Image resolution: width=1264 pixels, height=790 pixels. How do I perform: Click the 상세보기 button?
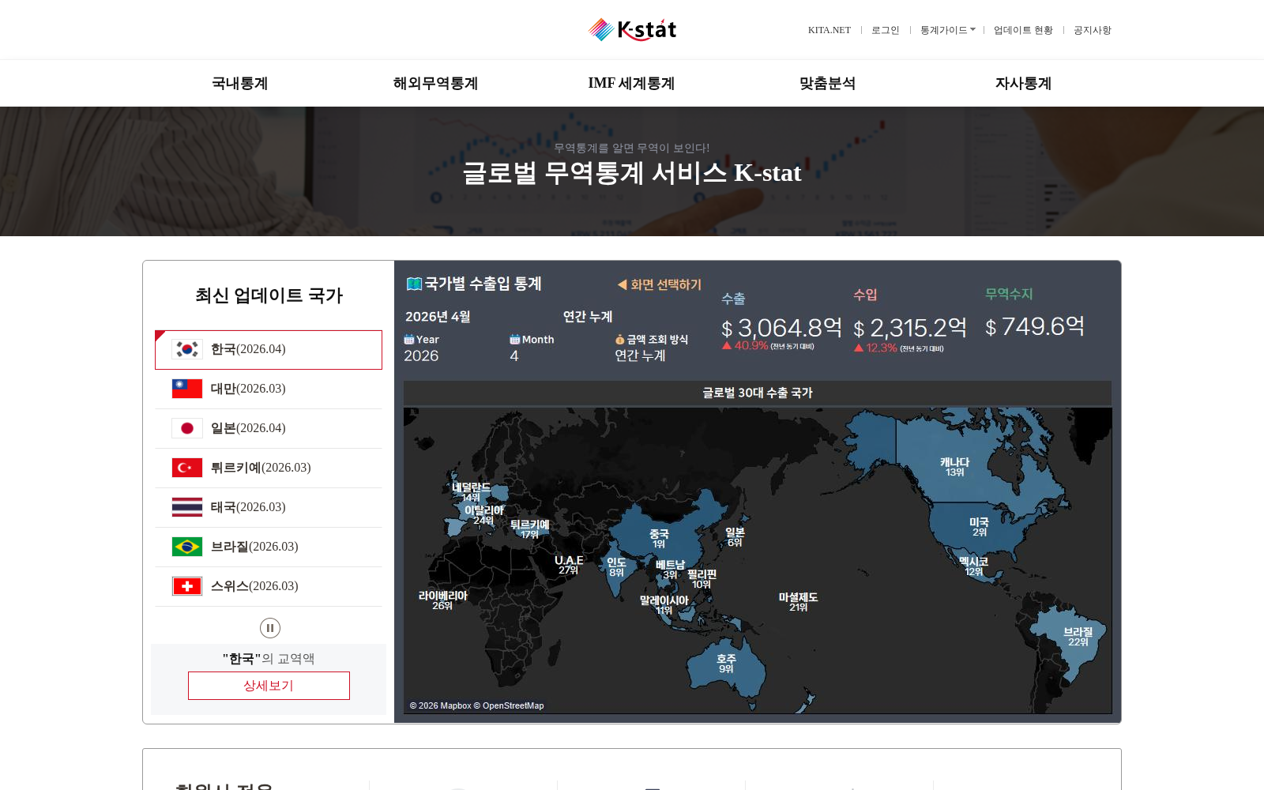[269, 686]
